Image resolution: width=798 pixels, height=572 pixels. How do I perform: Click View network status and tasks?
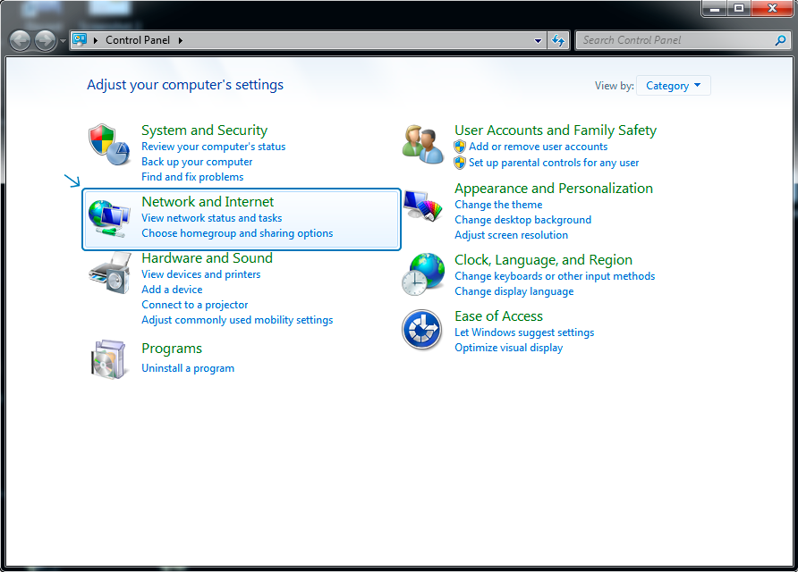click(x=212, y=218)
